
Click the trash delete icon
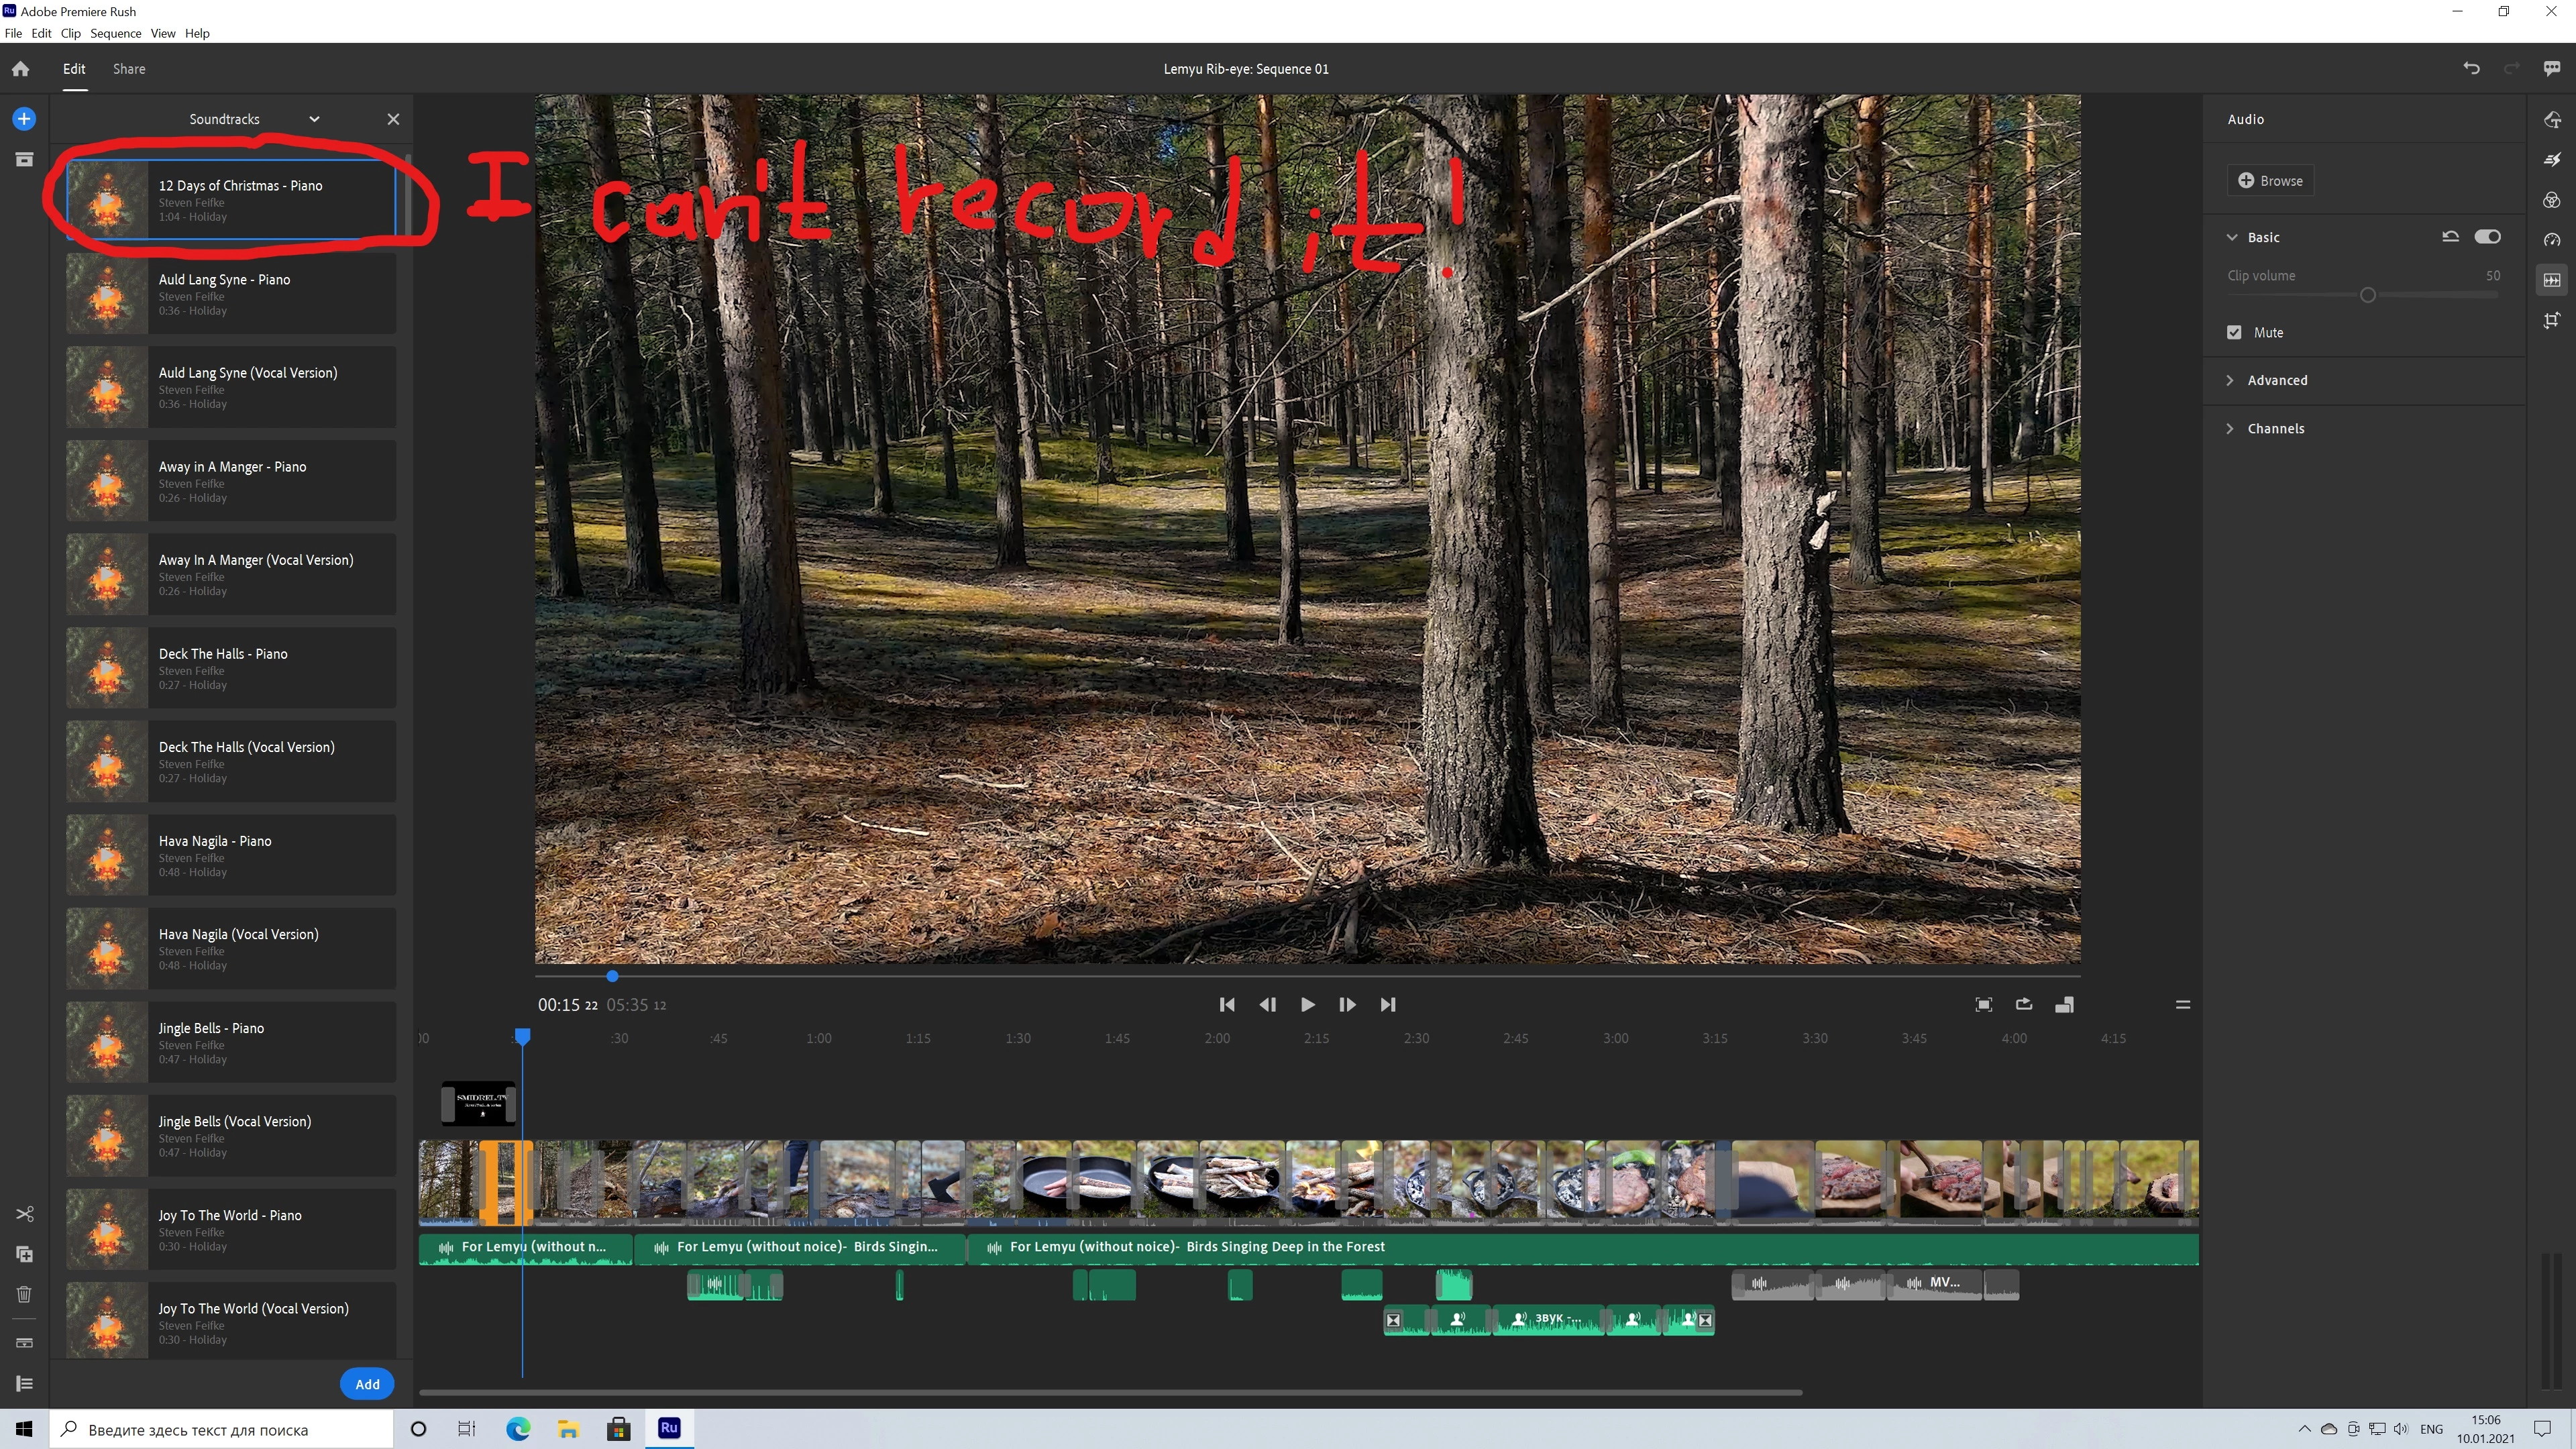click(x=24, y=1294)
